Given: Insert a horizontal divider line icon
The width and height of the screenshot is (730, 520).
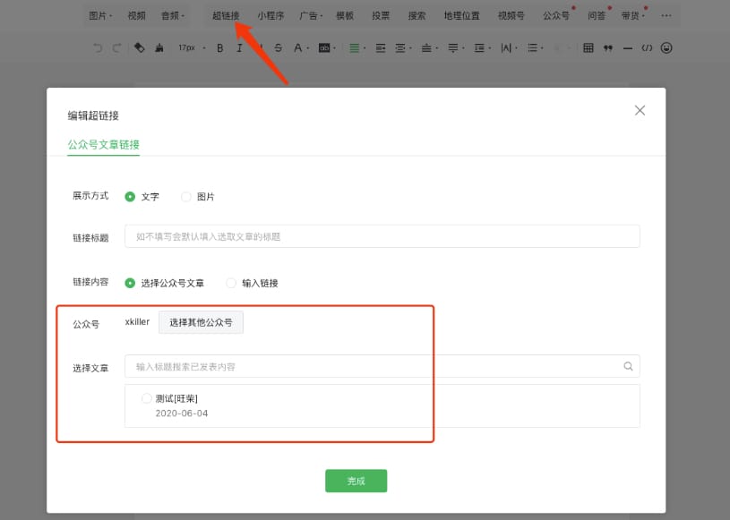Looking at the screenshot, I should pyautogui.click(x=628, y=48).
